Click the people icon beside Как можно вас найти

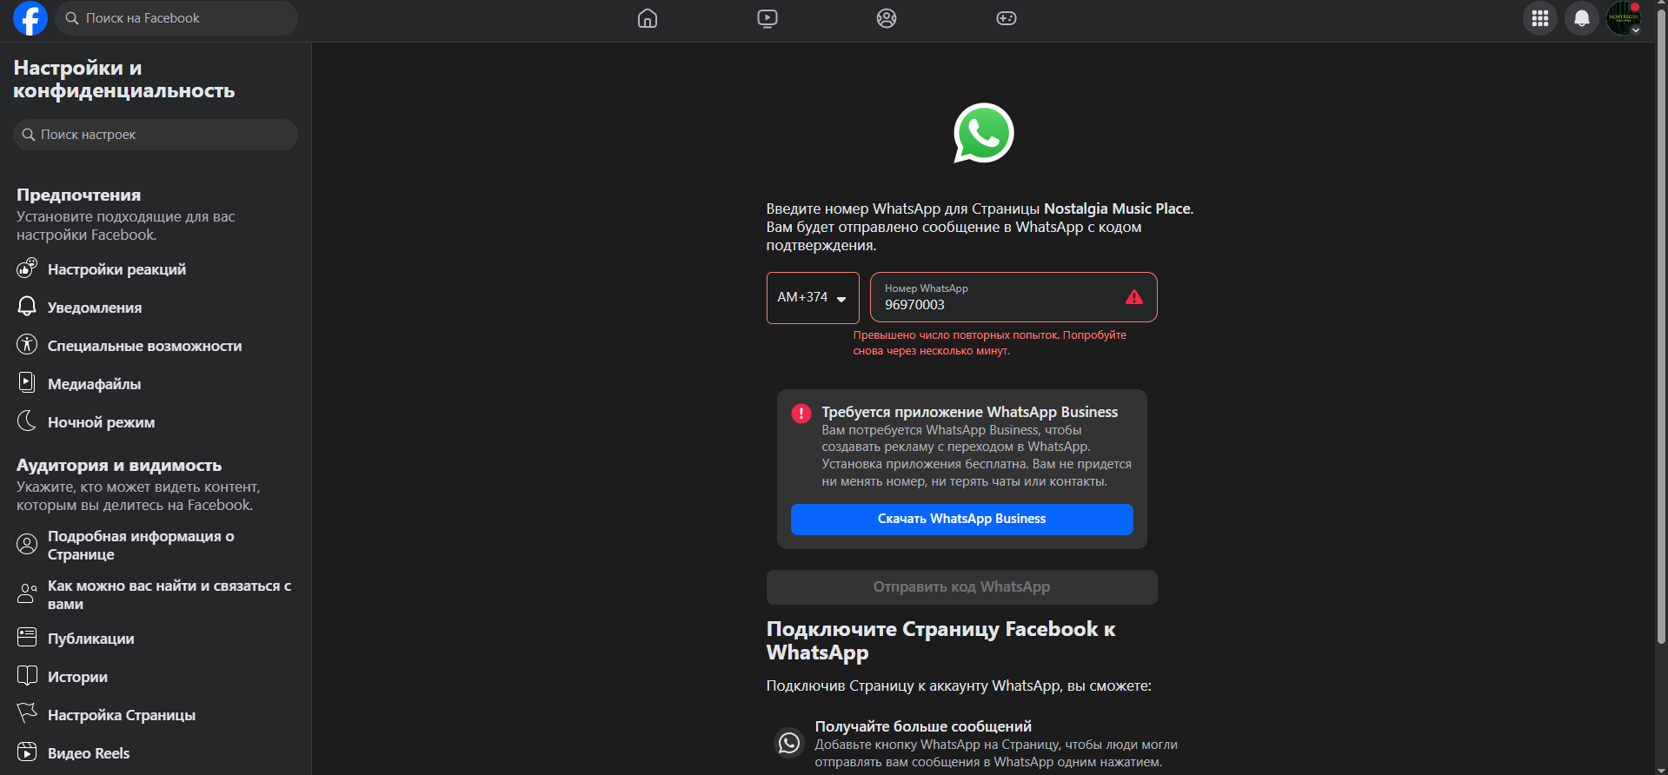pyautogui.click(x=27, y=594)
